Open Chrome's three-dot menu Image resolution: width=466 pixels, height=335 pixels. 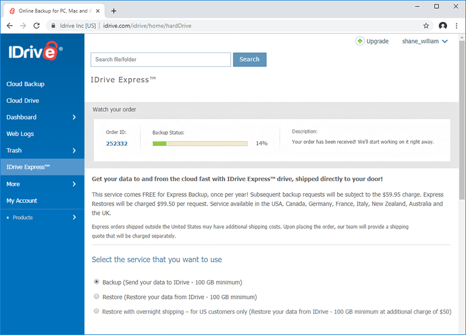(x=457, y=26)
